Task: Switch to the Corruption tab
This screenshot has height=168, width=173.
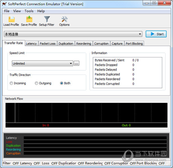Action: (x=101, y=44)
